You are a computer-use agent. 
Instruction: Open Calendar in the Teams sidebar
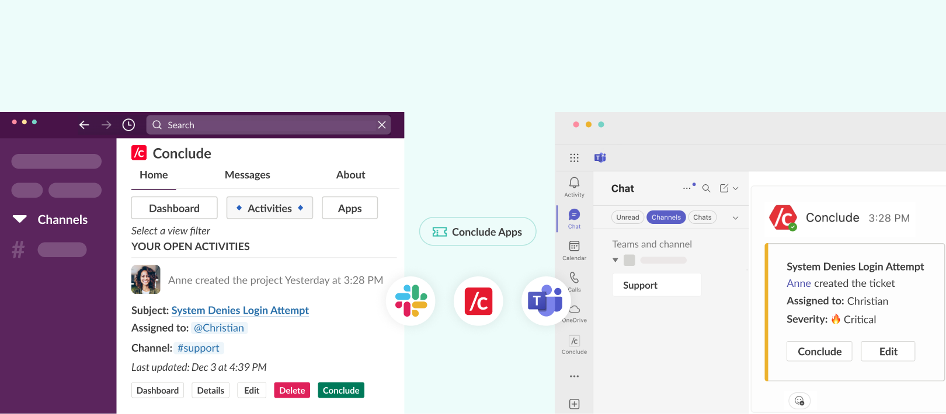point(574,250)
